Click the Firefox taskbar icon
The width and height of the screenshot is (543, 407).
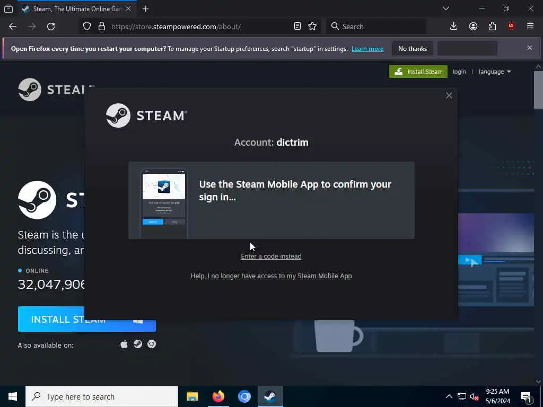(218, 396)
